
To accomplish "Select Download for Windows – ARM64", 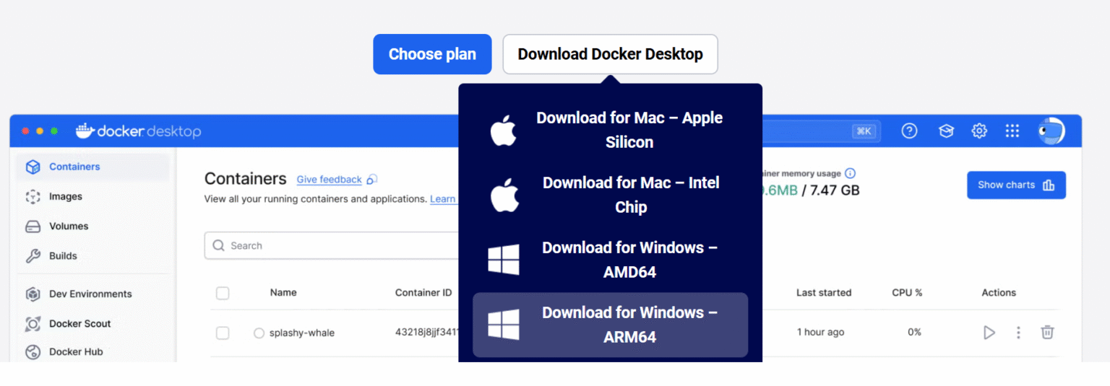I will tap(610, 325).
